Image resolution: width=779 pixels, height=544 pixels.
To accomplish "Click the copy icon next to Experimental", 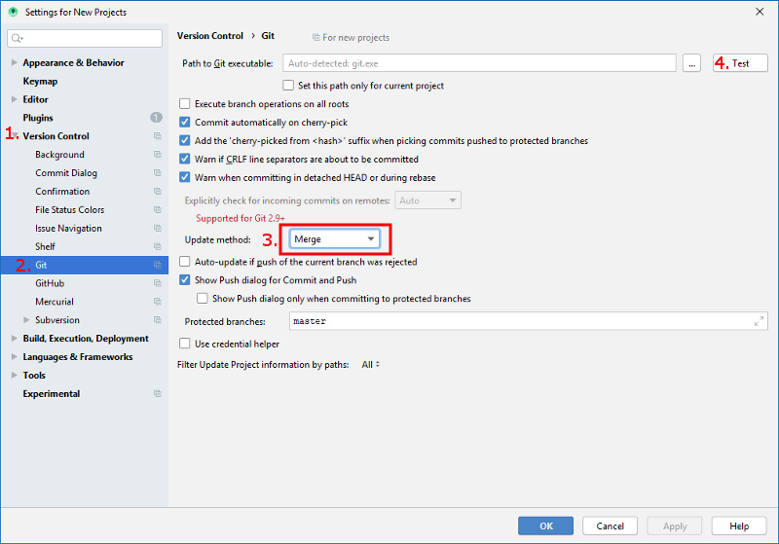I will pyautogui.click(x=157, y=393).
